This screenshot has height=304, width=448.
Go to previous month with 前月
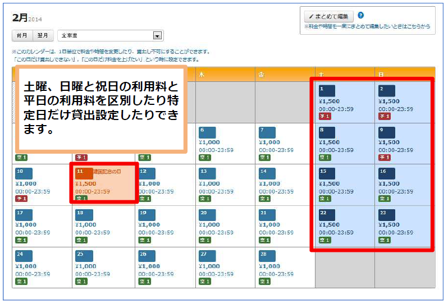tap(22, 35)
